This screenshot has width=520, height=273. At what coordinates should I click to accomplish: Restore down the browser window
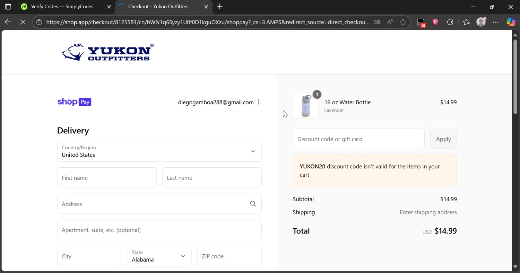492,7
